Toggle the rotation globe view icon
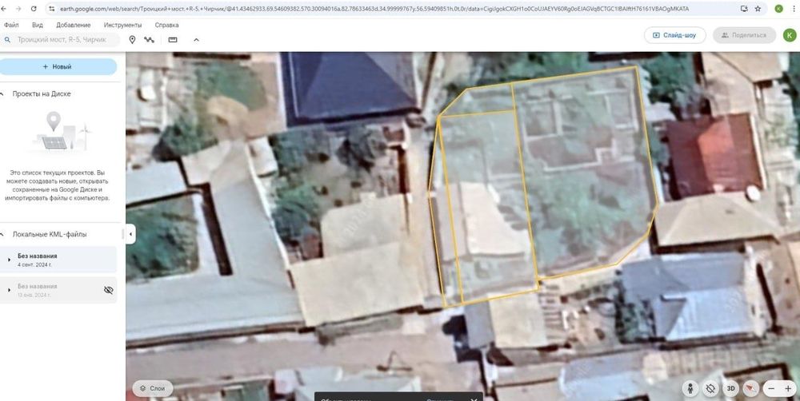Viewport: 800px width, 401px height. click(x=710, y=389)
